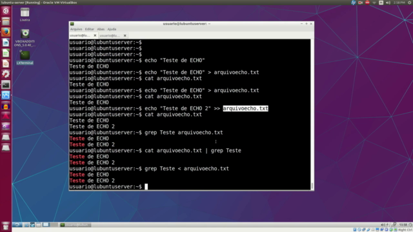413x232 pixels.
Task: Close the second terminal tab
Action: 125,35
